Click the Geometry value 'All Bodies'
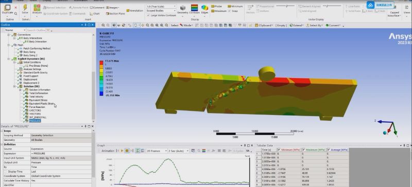 click(61, 140)
